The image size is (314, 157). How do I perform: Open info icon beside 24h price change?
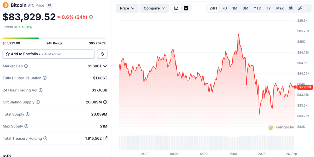click(x=91, y=17)
